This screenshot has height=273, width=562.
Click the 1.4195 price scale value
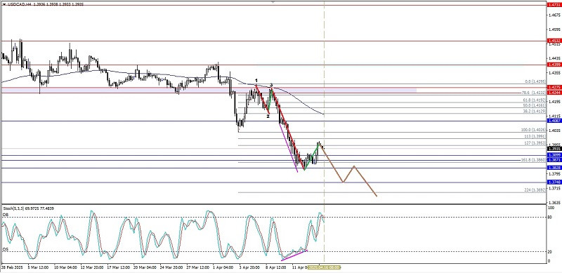click(x=554, y=102)
